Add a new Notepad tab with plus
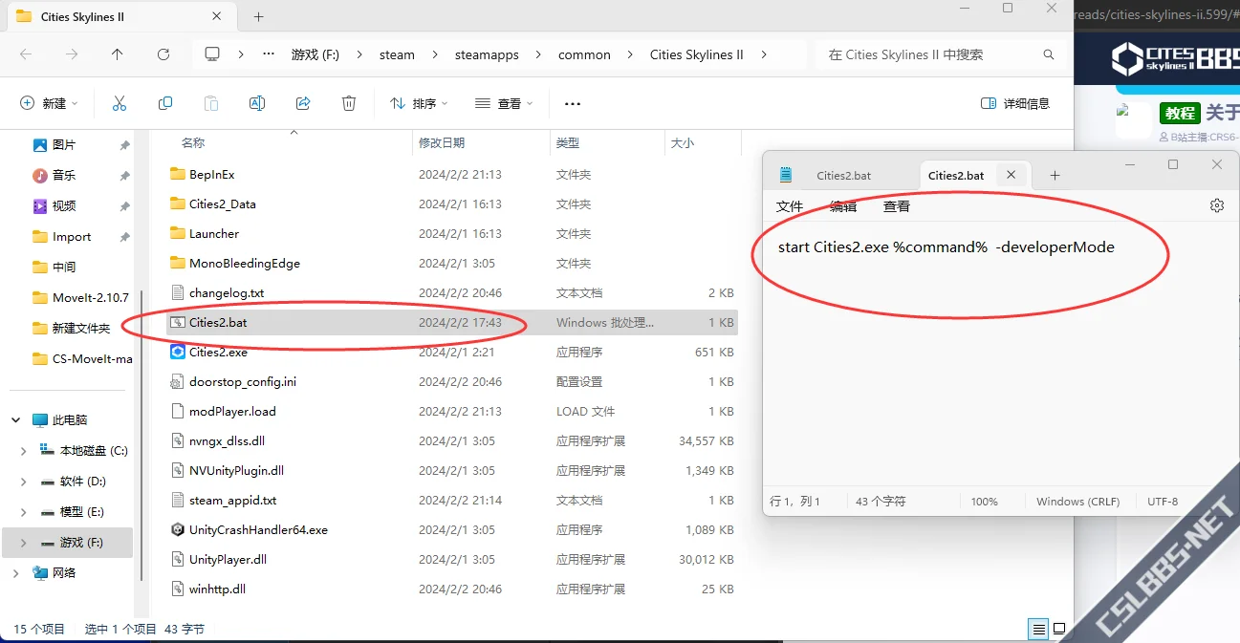 coord(1055,175)
